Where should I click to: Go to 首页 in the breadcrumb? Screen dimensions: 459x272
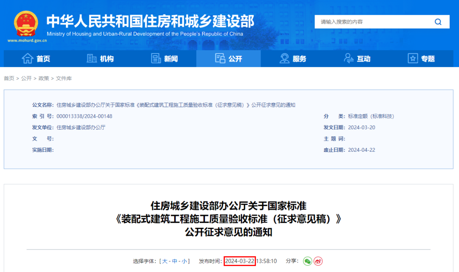click(x=9, y=79)
